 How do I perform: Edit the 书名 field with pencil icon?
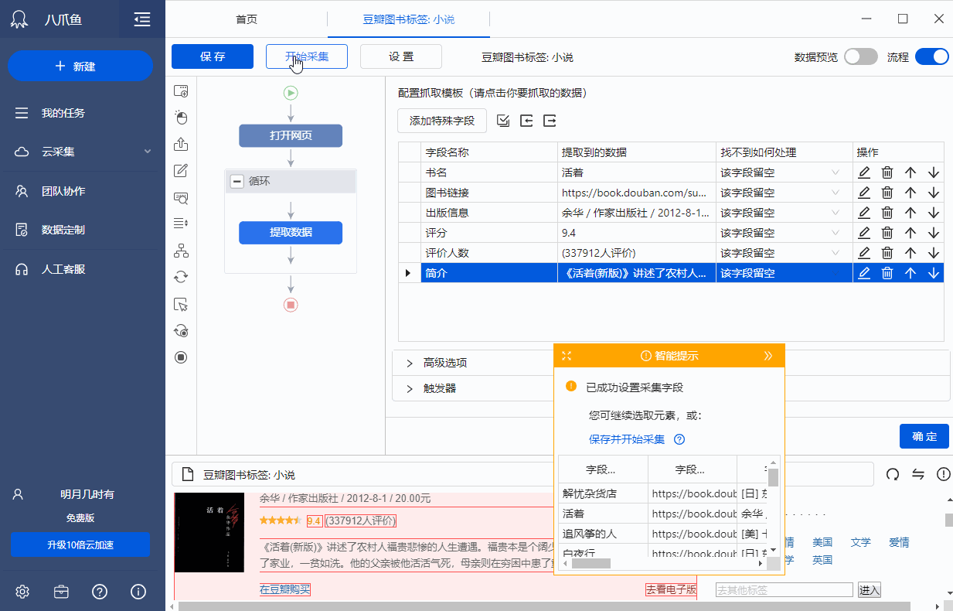click(x=864, y=172)
